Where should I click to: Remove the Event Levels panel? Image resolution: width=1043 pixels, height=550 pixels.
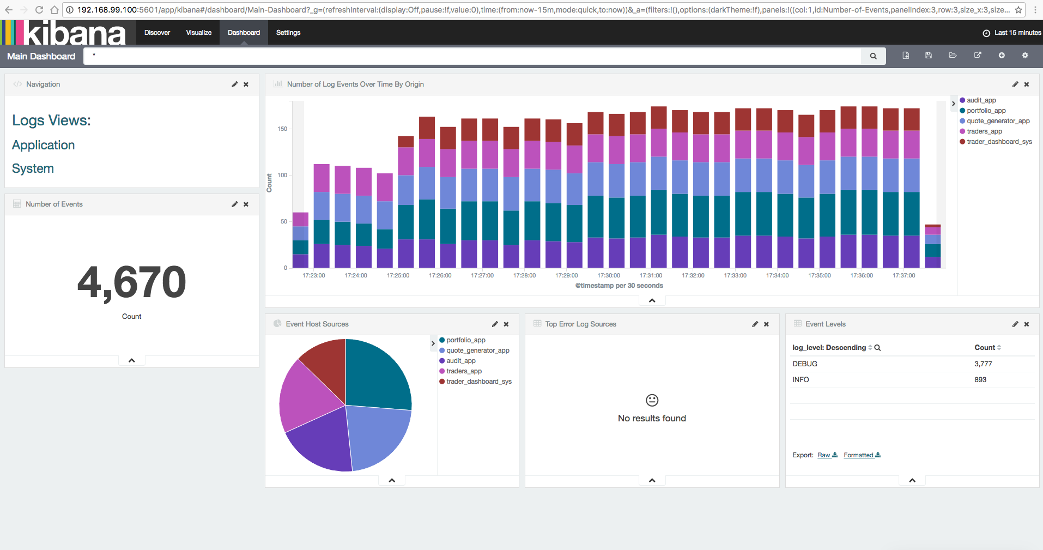(1027, 324)
